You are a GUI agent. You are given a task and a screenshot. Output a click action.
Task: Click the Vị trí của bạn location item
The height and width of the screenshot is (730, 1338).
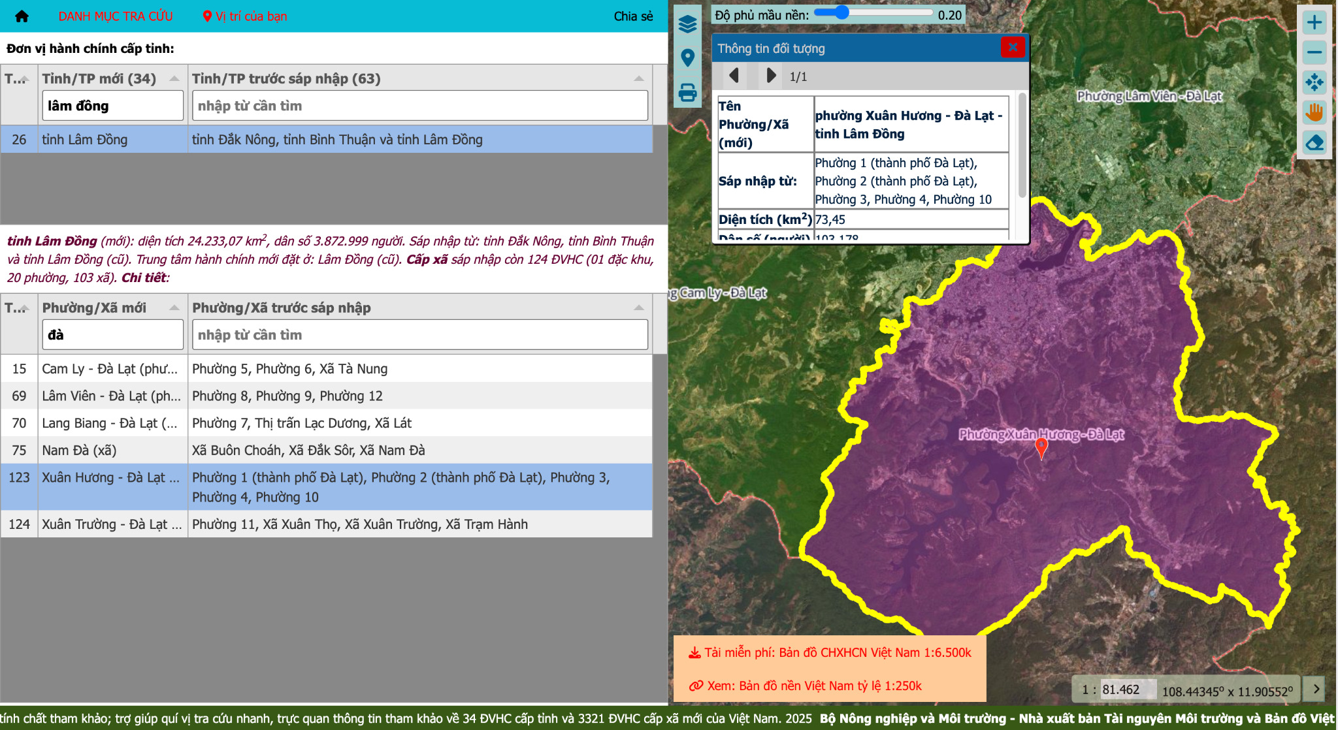pyautogui.click(x=245, y=16)
